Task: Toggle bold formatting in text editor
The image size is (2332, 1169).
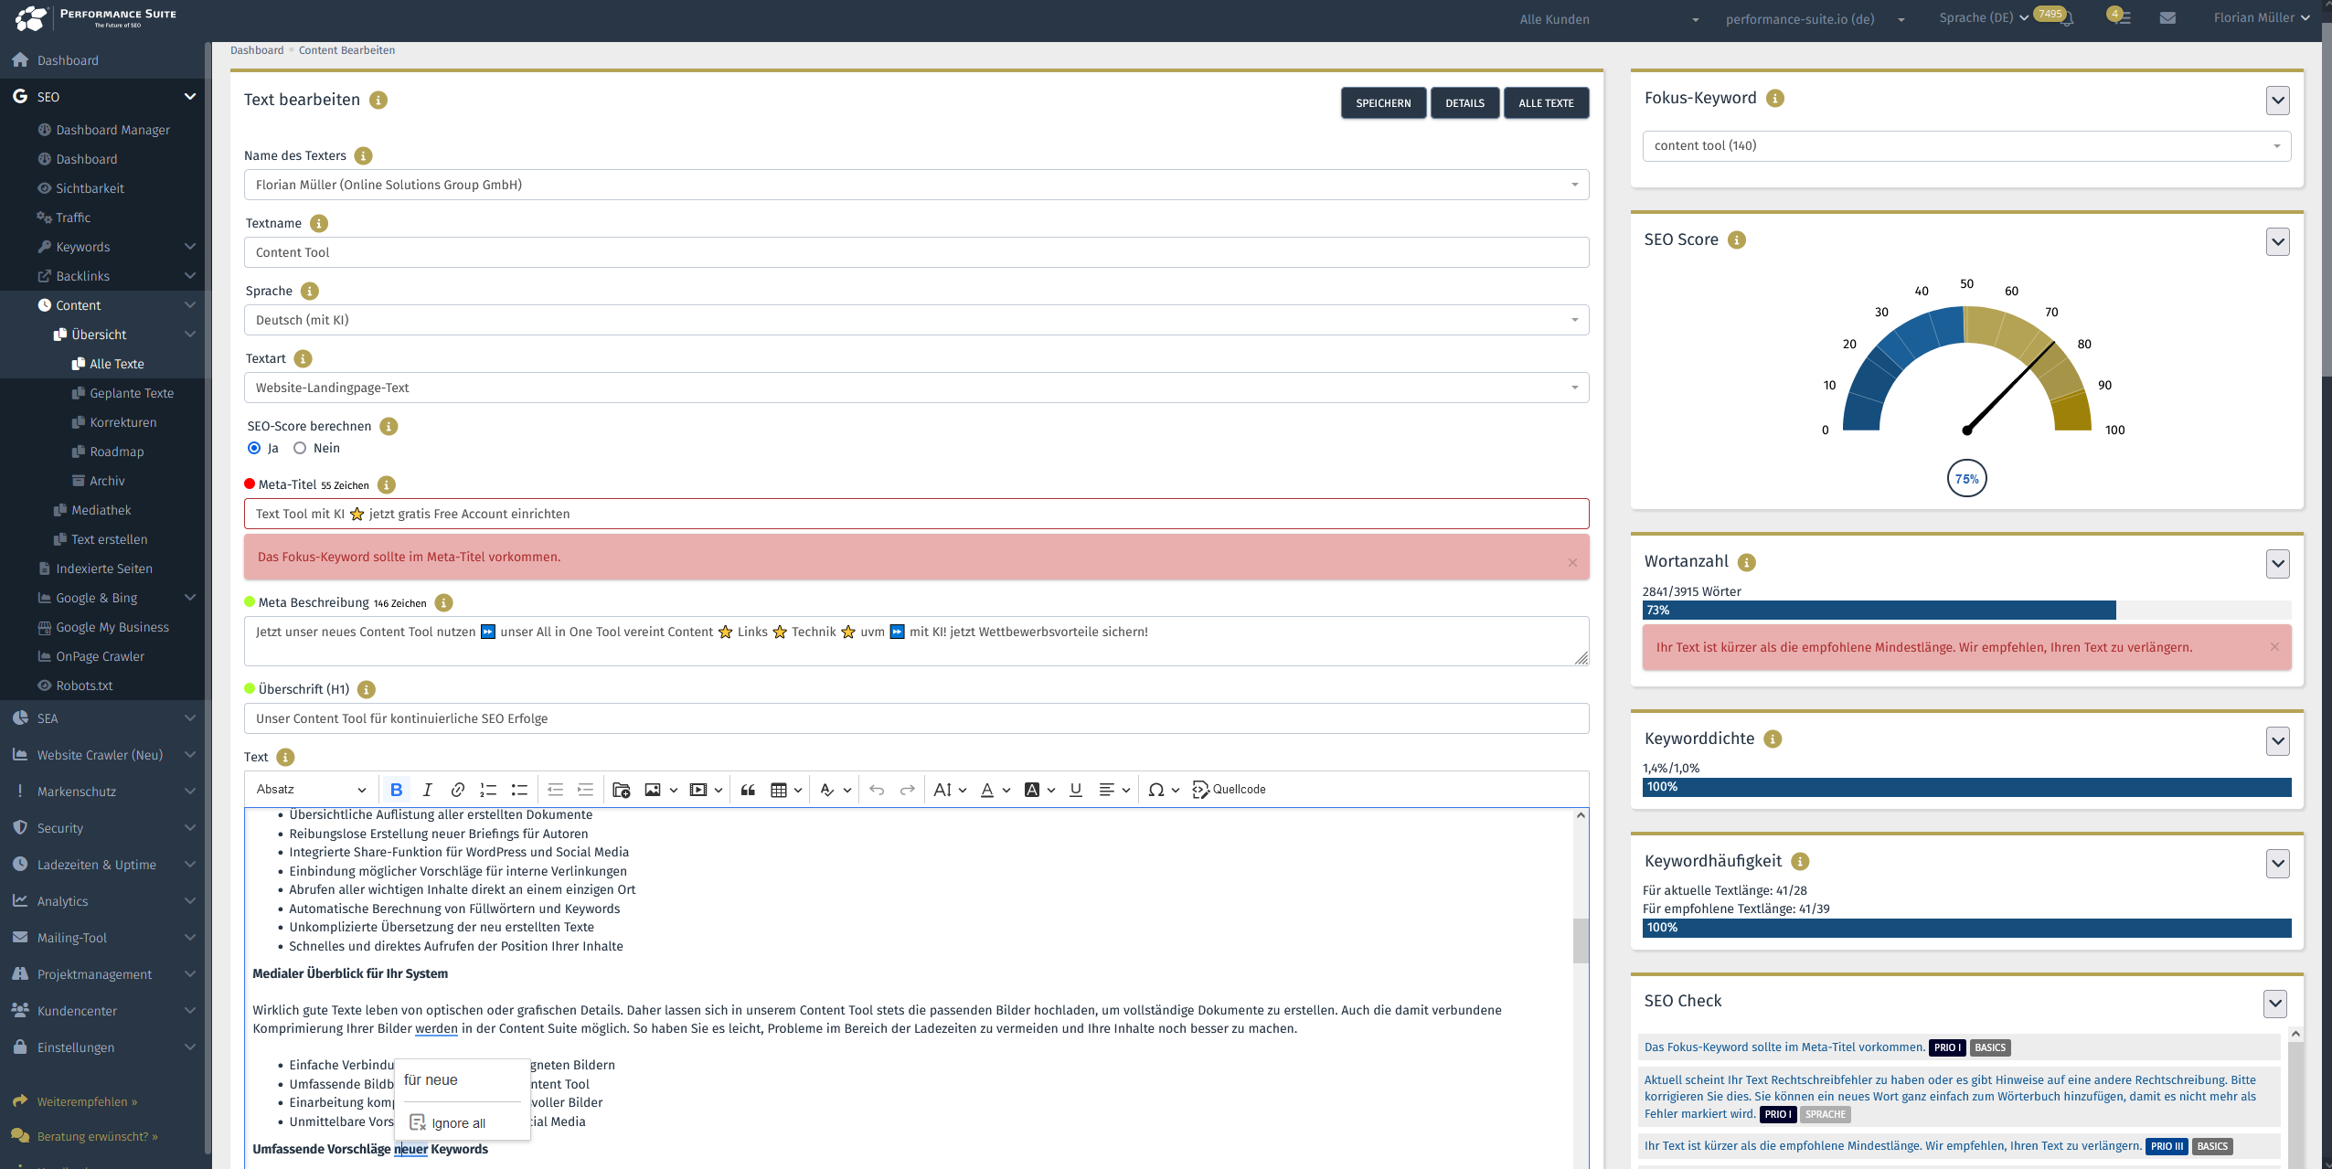Action: tap(396, 790)
